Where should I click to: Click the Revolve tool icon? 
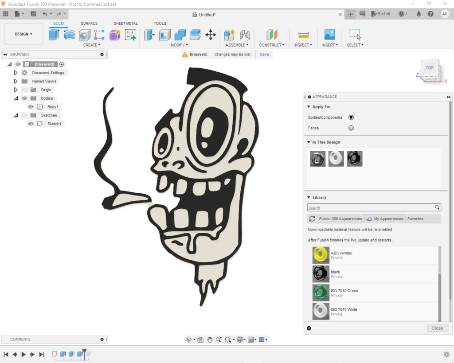[x=70, y=35]
